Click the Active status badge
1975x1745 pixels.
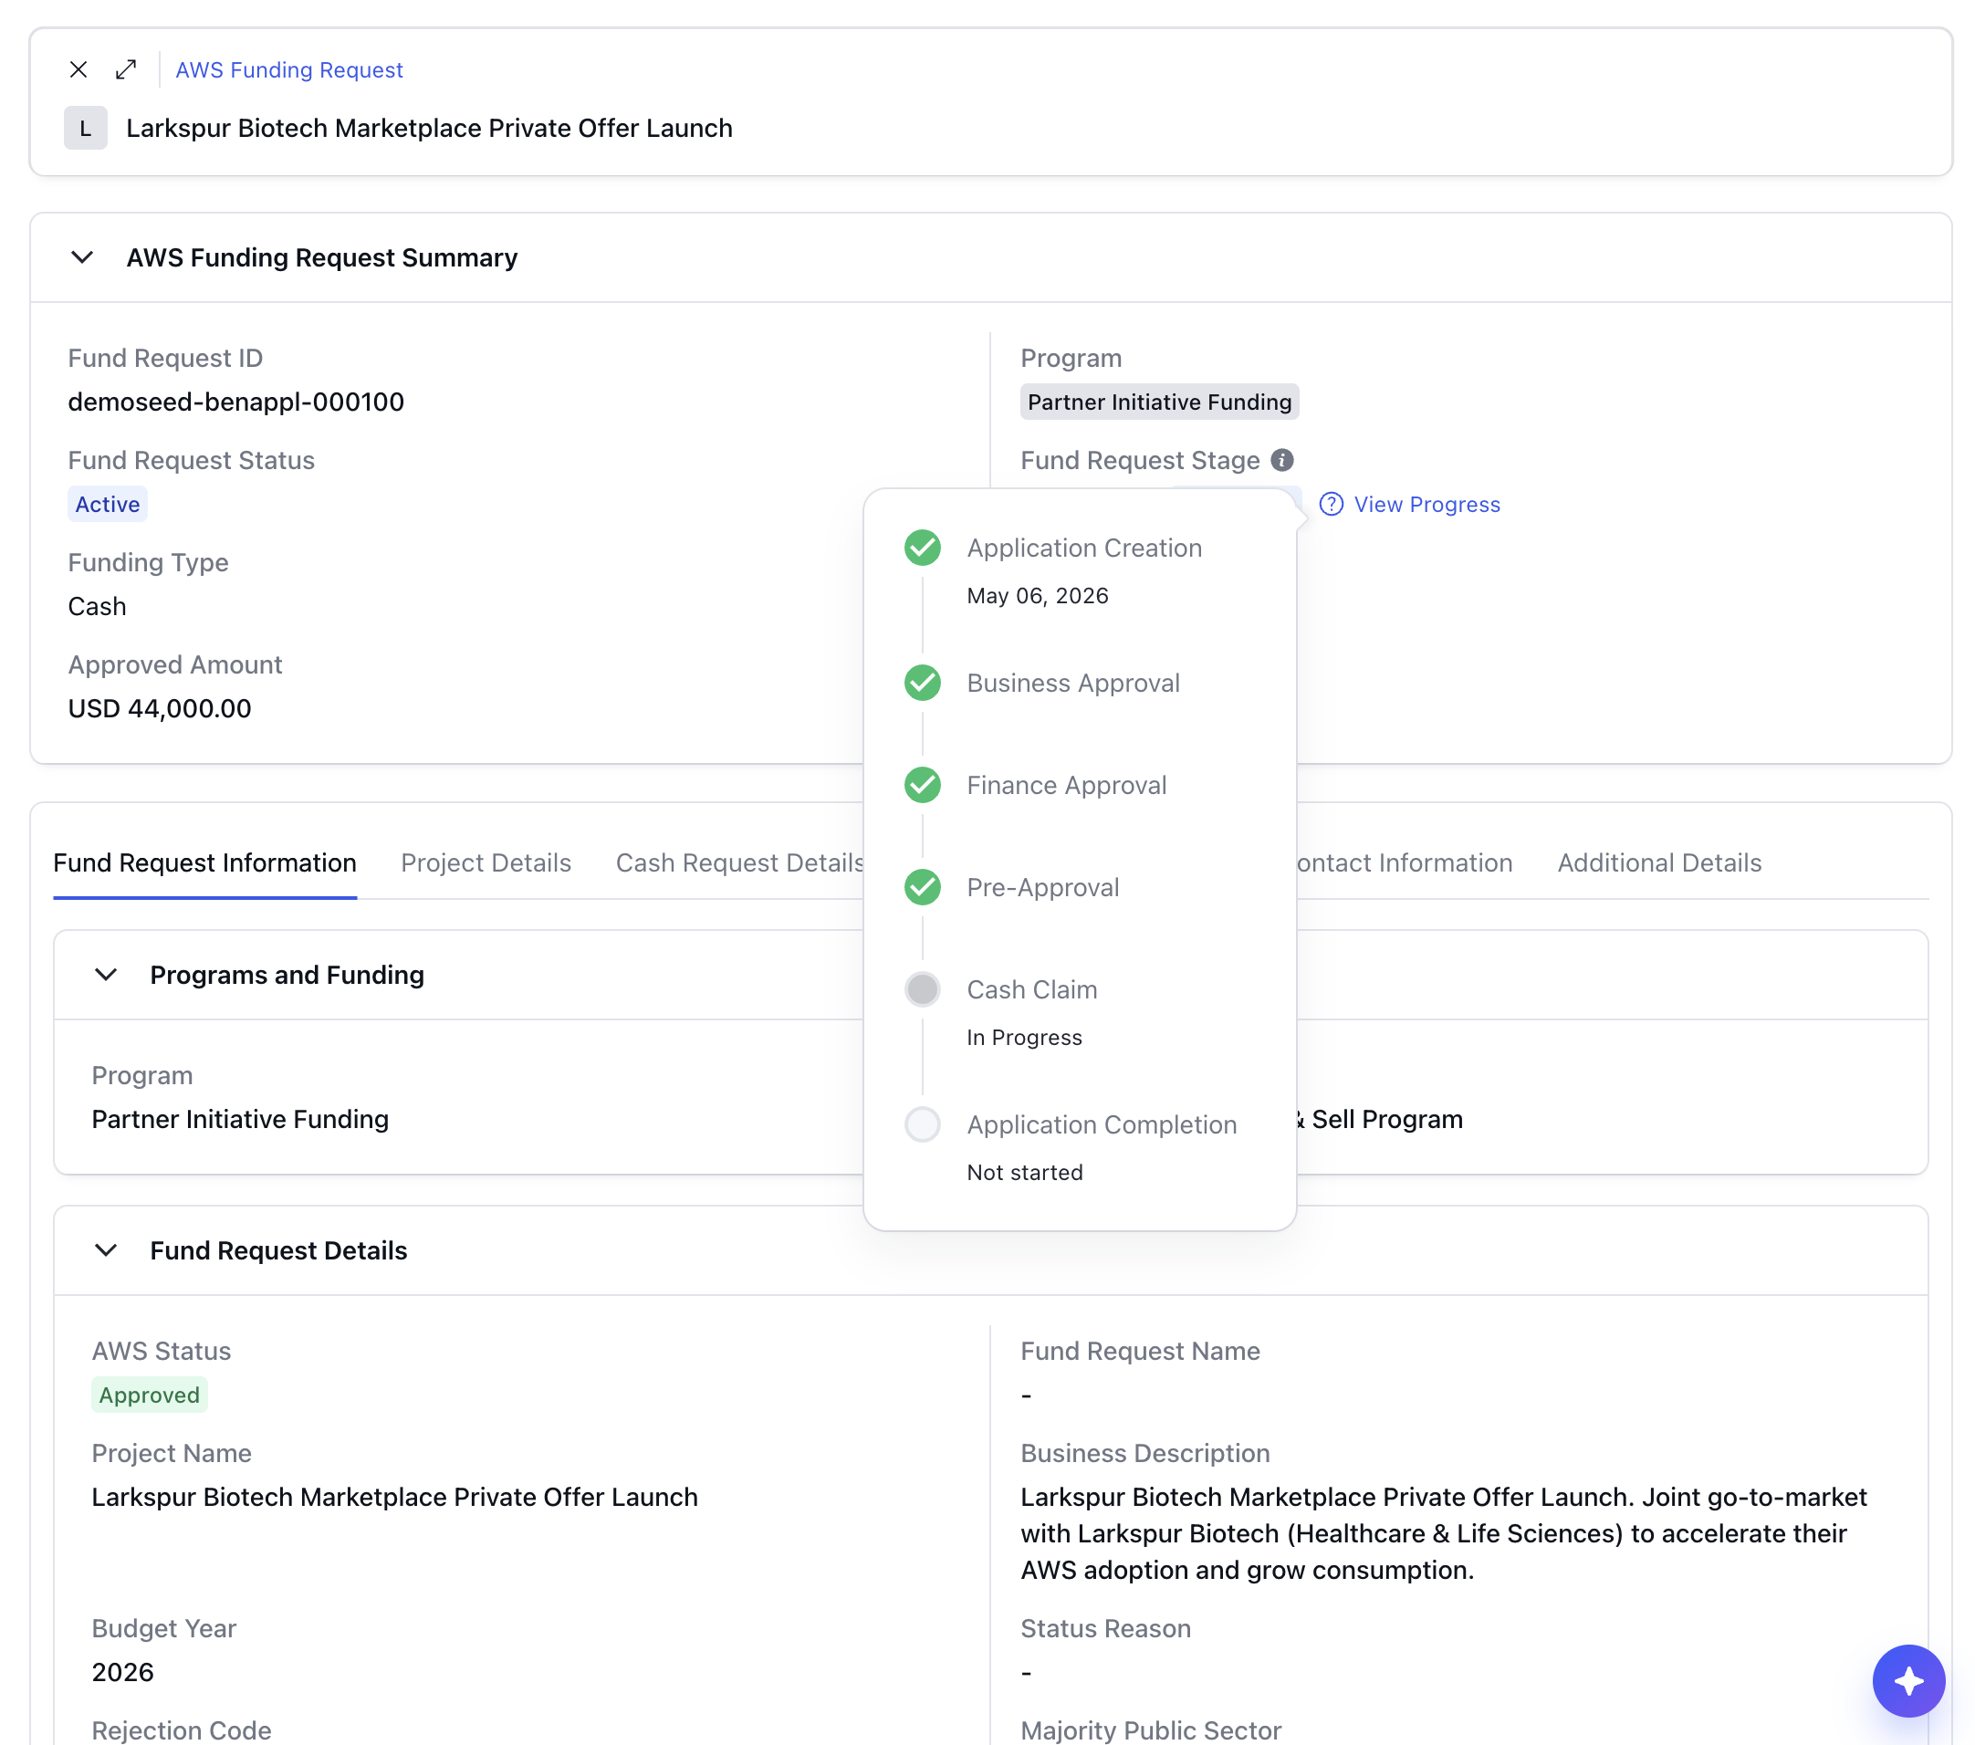(108, 505)
